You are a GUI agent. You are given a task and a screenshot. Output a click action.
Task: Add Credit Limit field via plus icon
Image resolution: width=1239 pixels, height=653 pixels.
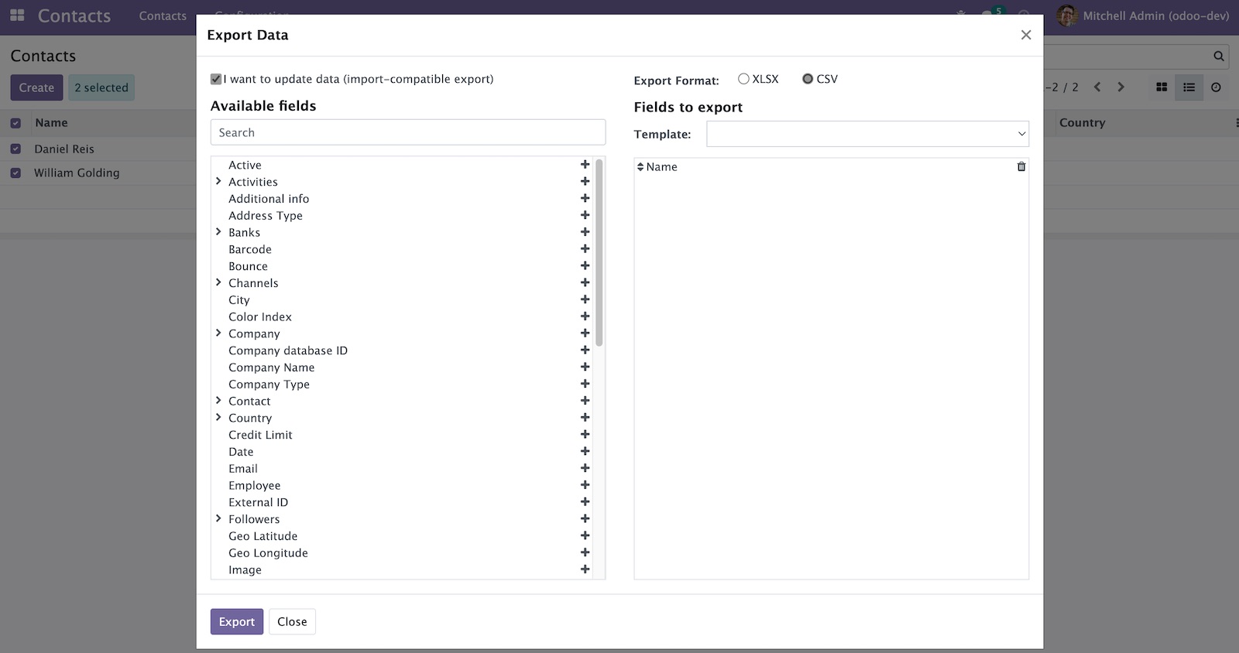click(585, 435)
